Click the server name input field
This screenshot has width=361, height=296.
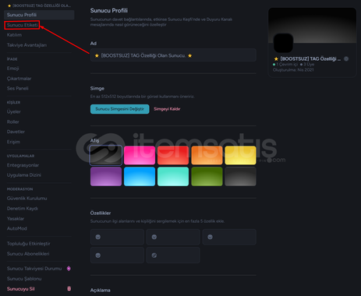pos(173,55)
